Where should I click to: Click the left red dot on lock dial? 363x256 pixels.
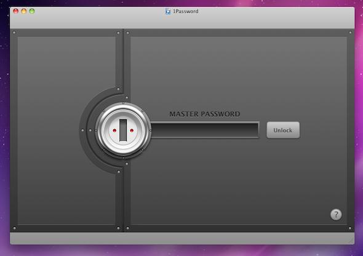114,130
